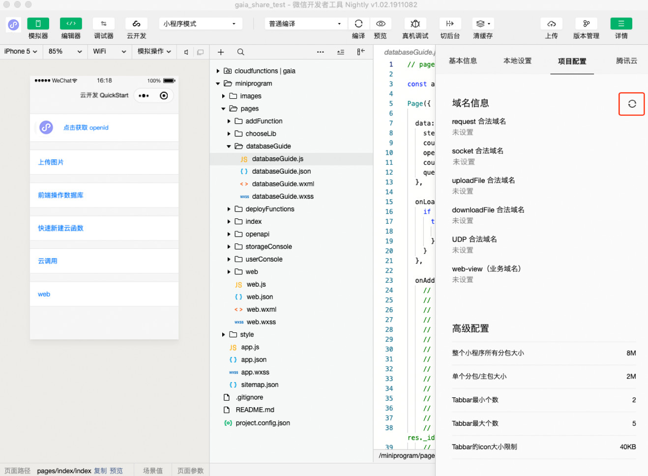This screenshot has height=476, width=648.
Task: Toggle the Simulator panel button
Action: (38, 24)
